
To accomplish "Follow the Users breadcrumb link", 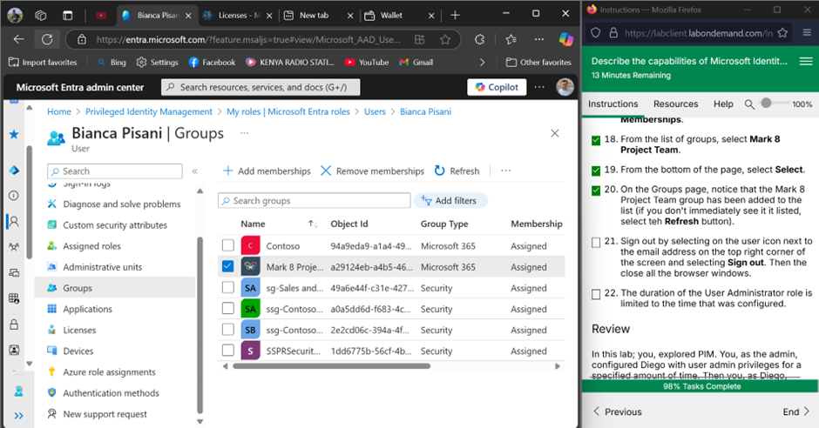I will click(x=375, y=111).
